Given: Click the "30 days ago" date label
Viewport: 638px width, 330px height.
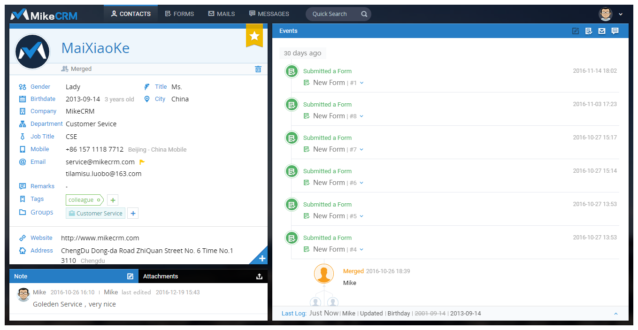Looking at the screenshot, I should point(303,53).
